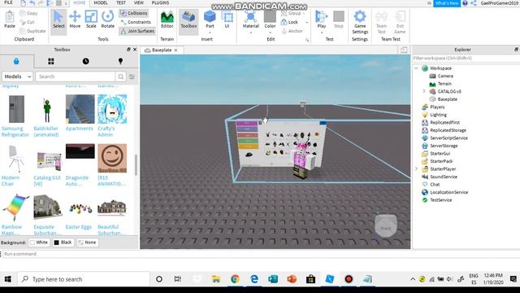
Task: Activate the Move tool
Action: 75,20
